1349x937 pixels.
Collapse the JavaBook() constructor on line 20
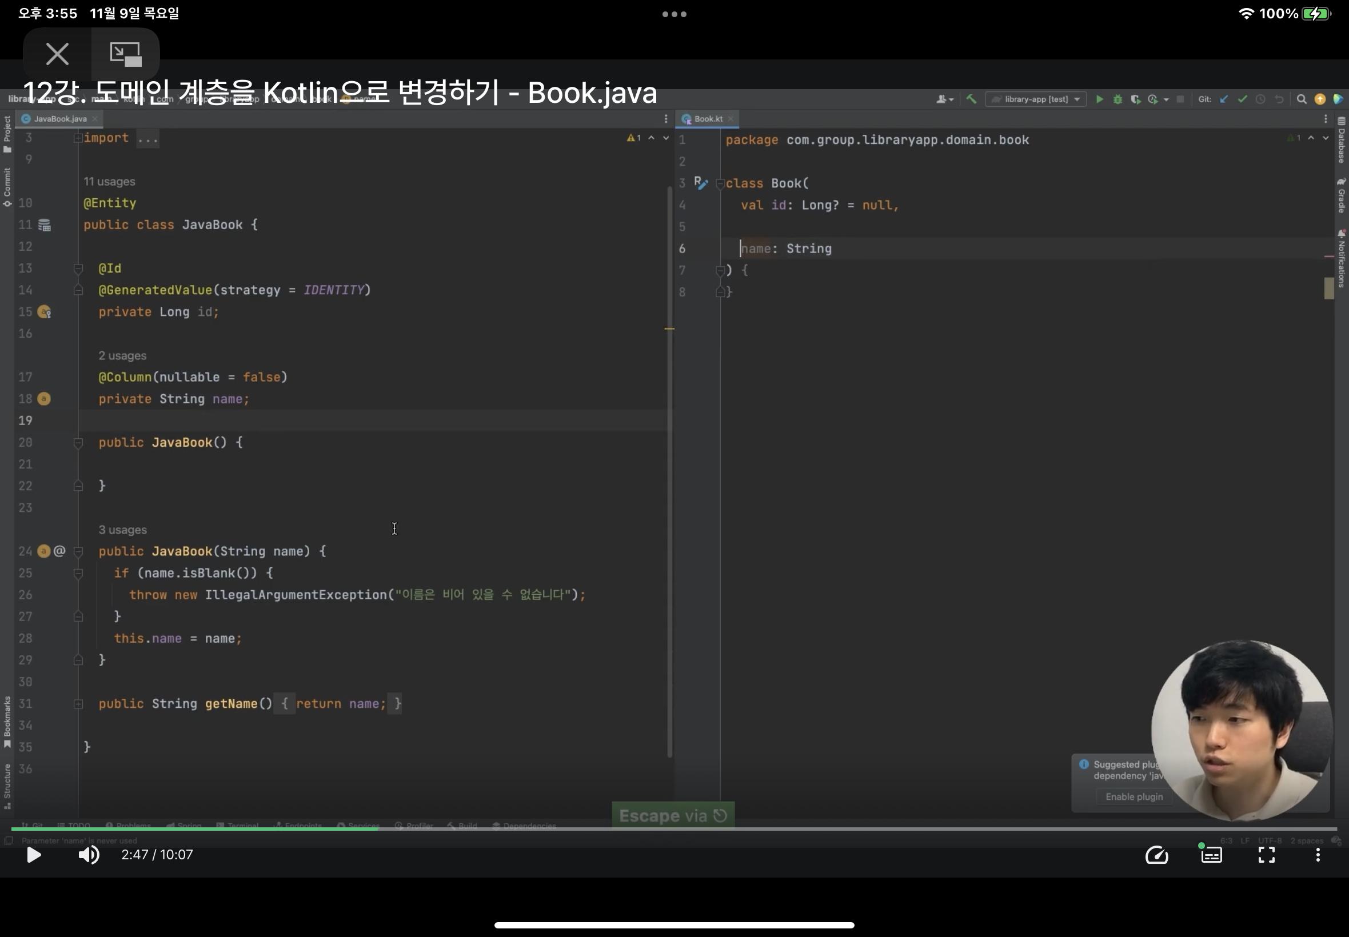(78, 443)
